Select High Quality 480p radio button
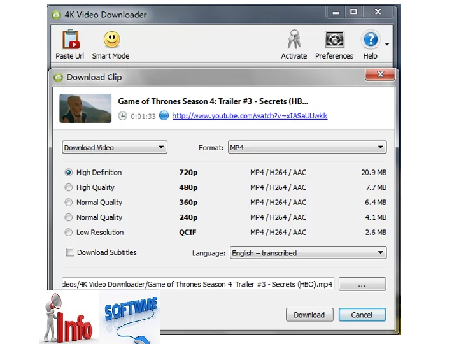The image size is (468, 344). pos(68,187)
